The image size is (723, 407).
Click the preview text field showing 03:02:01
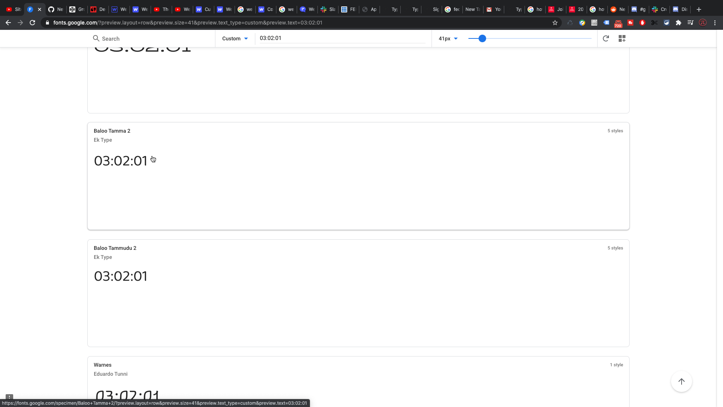tap(342, 38)
